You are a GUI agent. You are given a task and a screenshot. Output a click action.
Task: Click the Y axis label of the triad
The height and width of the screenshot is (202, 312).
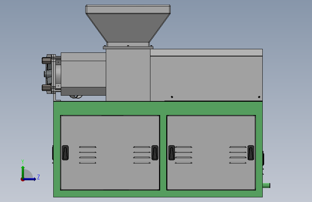[23, 161]
